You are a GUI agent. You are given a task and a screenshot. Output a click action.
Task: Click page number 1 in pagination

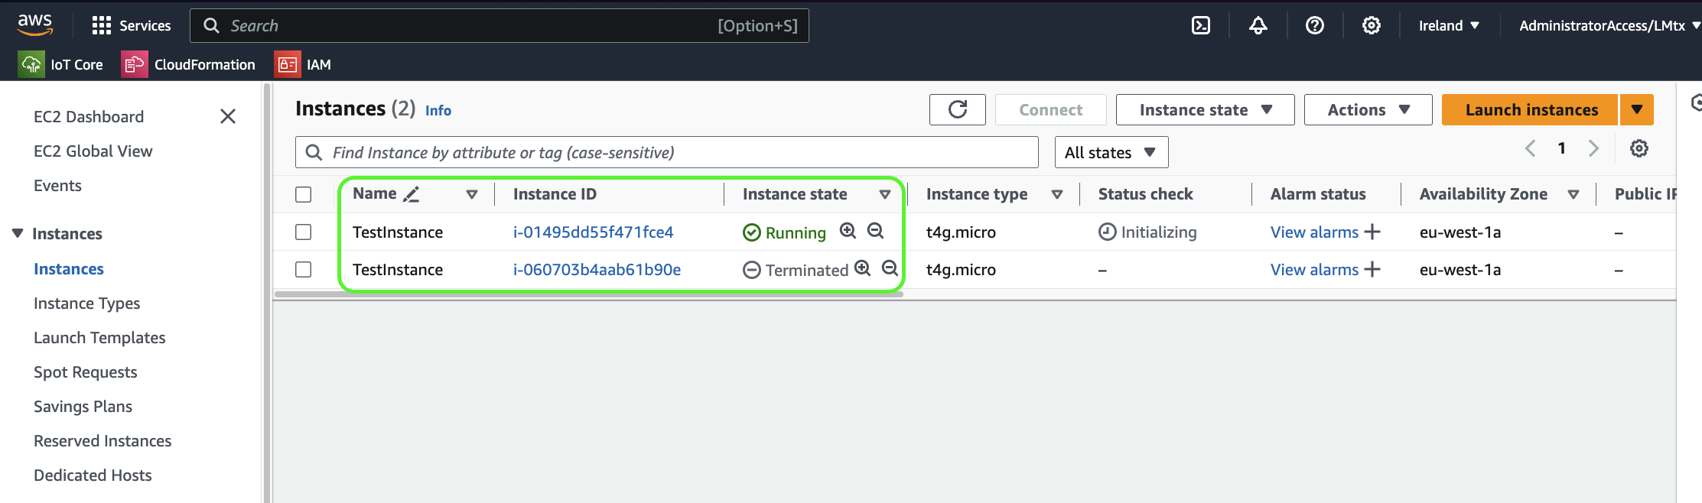pos(1562,148)
